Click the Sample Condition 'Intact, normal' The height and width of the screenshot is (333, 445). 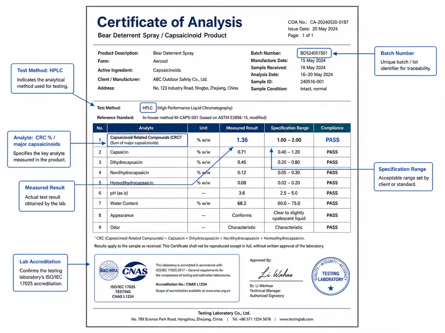(313, 89)
